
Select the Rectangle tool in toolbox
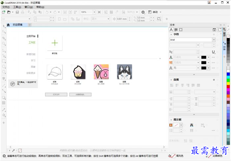tap(4, 61)
